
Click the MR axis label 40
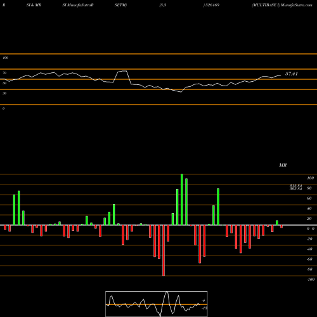point(309,209)
